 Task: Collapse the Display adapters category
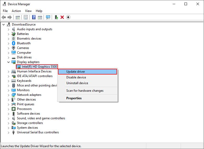point(8,62)
